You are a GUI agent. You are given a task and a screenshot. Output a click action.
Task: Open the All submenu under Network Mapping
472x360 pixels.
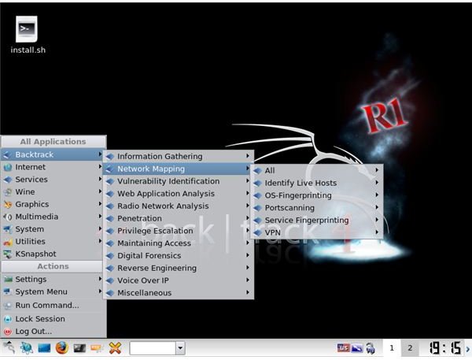317,170
